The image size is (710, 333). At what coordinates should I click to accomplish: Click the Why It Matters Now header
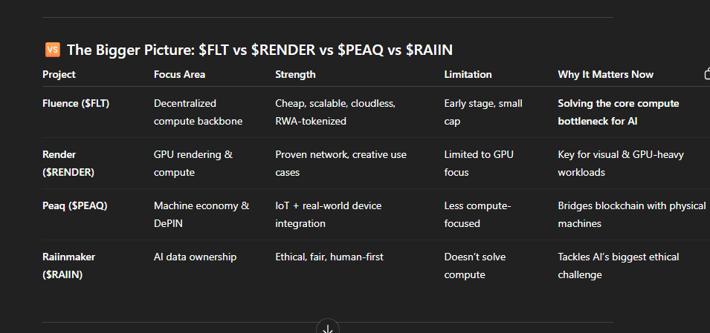(x=605, y=75)
